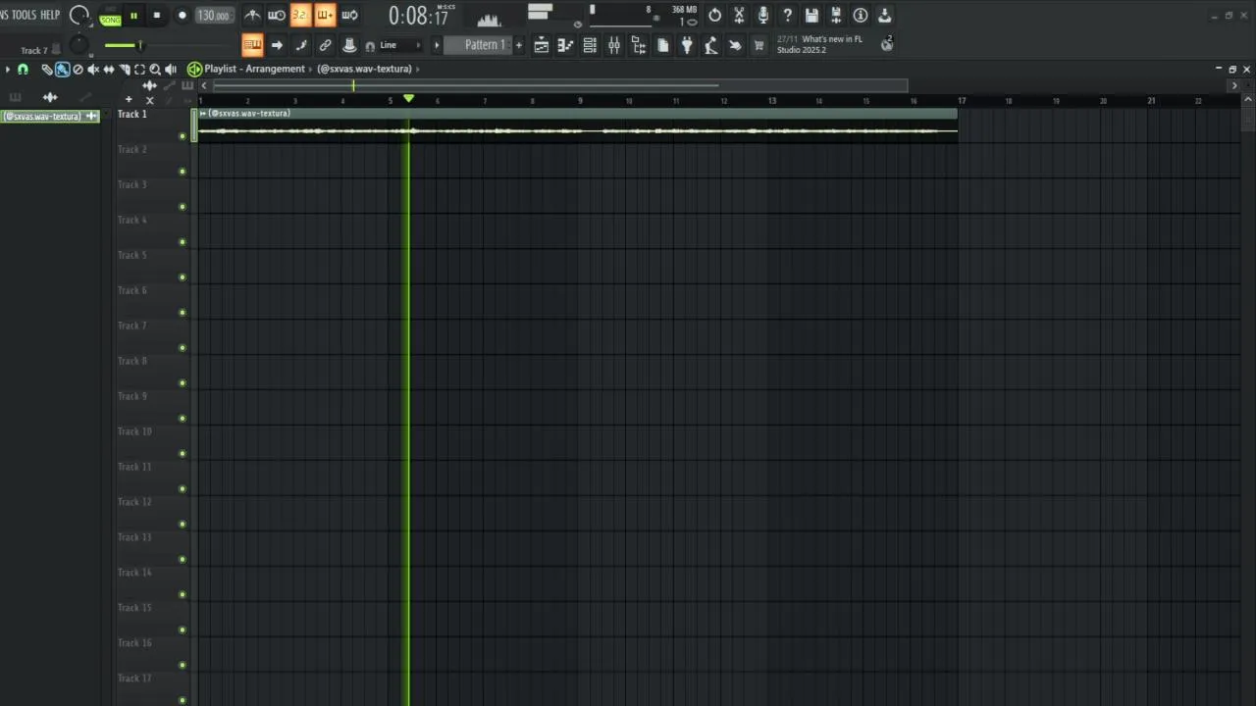Open the plugin picker plug icon

coord(687,45)
